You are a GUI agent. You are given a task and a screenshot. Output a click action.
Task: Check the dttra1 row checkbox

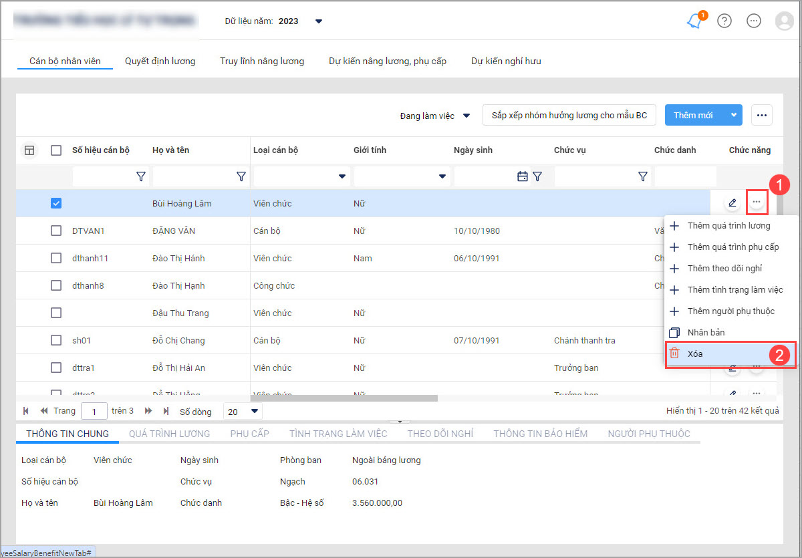point(56,368)
